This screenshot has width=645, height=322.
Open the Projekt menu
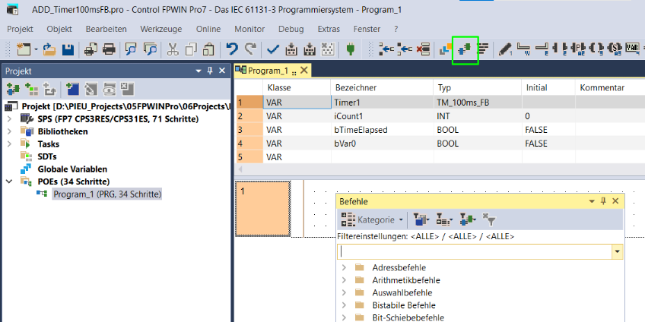tap(20, 29)
